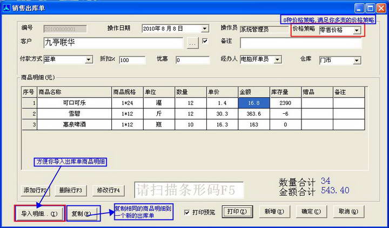Click row number 1 header
Image resolution: width=389 pixels, height=228 pixels.
29,103
